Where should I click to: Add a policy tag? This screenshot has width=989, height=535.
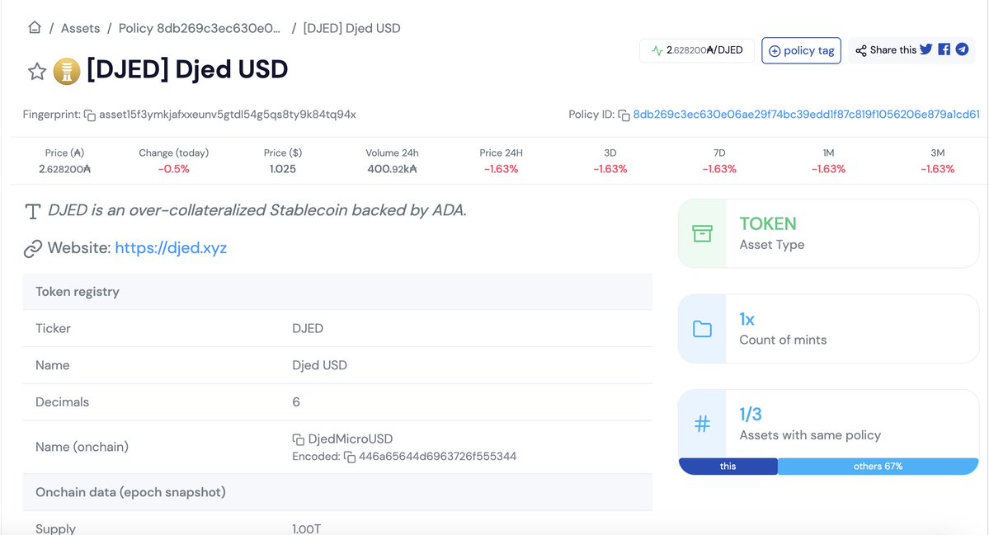[x=801, y=50]
